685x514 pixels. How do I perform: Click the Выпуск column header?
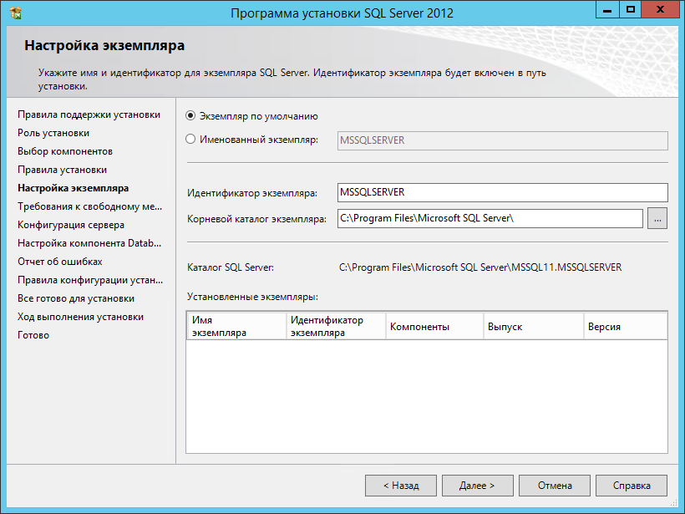tap(534, 326)
